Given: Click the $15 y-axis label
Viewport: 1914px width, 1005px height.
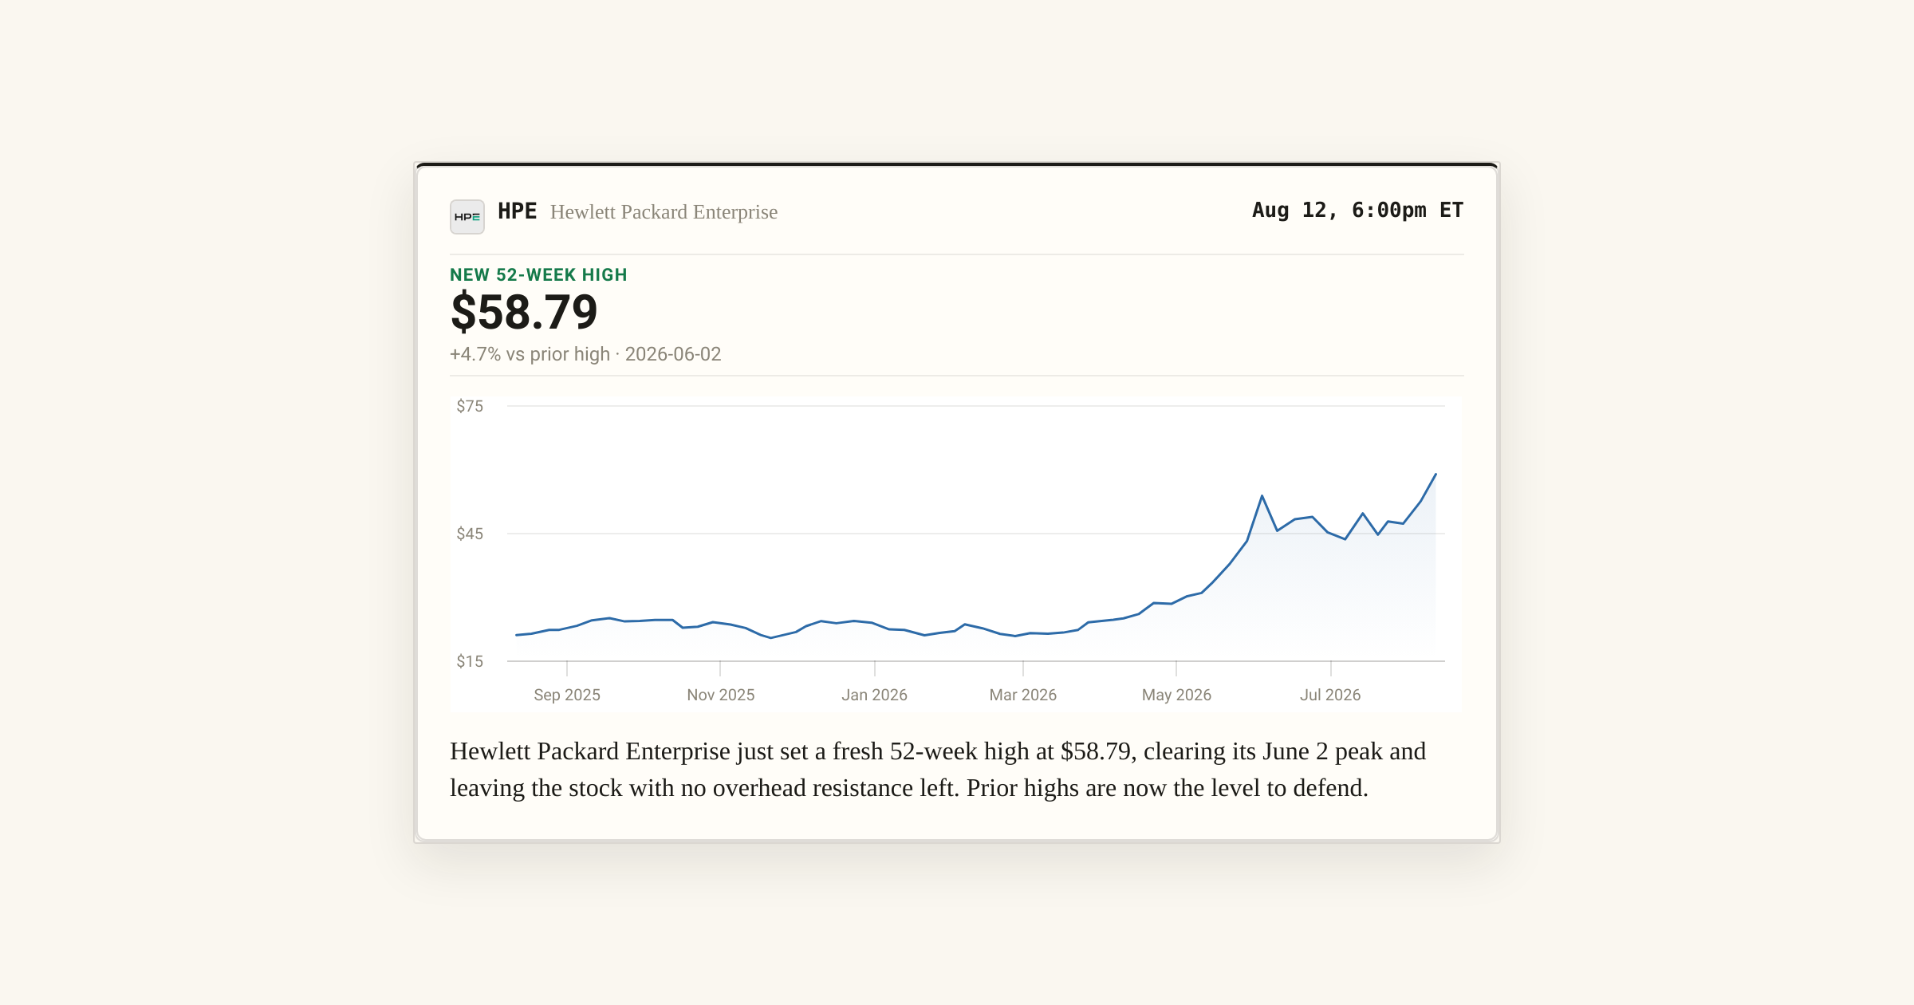Looking at the screenshot, I should (470, 661).
